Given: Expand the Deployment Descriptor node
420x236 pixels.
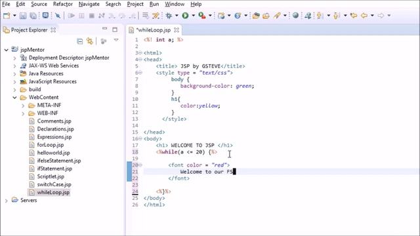Looking at the screenshot, I should coord(14,58).
